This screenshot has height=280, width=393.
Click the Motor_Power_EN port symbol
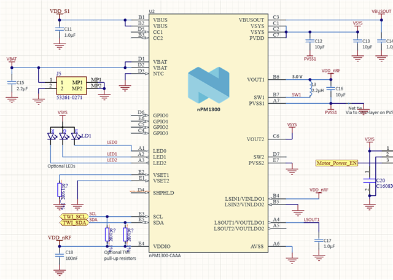pos(337,163)
